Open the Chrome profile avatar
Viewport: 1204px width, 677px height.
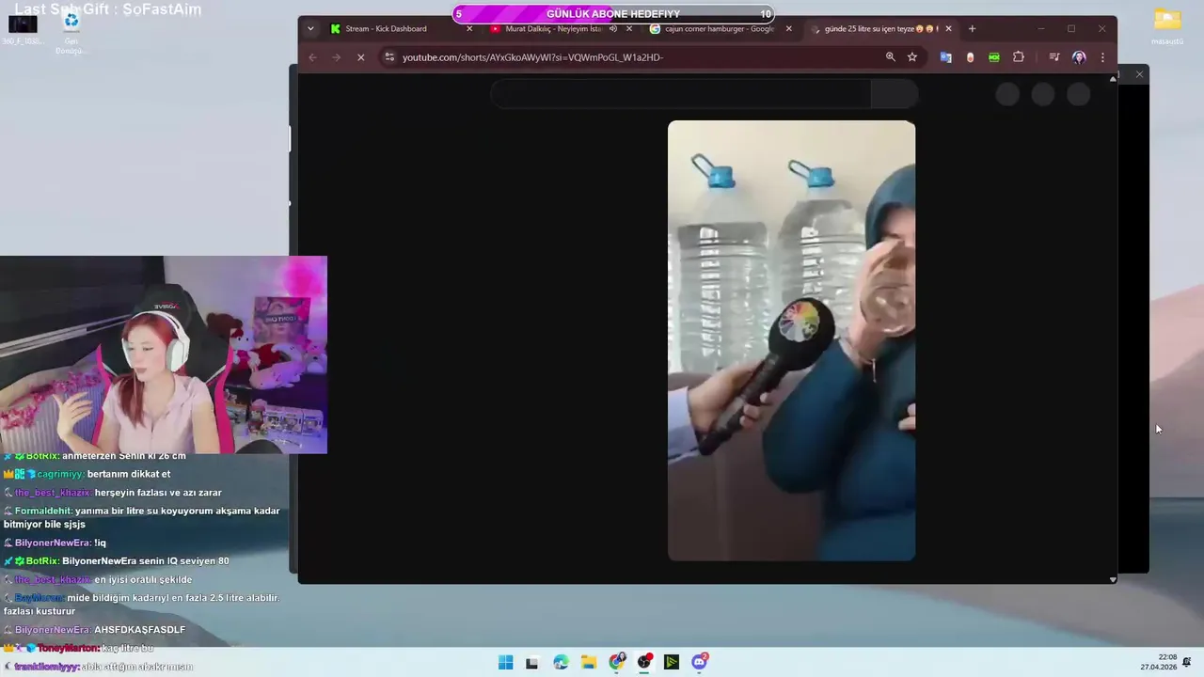pyautogui.click(x=1079, y=57)
